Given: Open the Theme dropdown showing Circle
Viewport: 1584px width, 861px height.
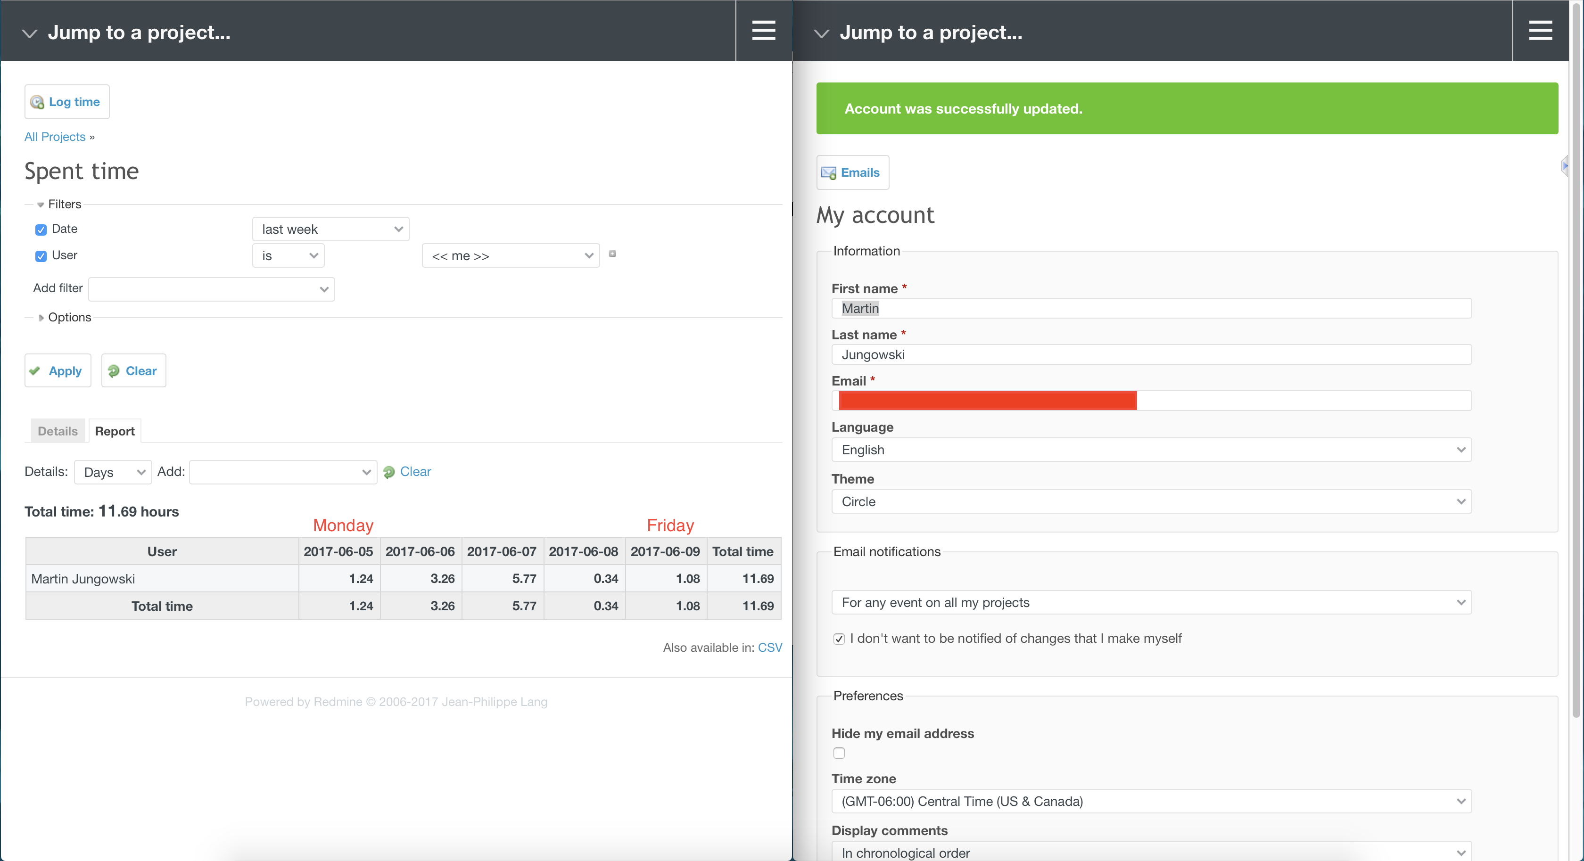Looking at the screenshot, I should [x=1151, y=501].
